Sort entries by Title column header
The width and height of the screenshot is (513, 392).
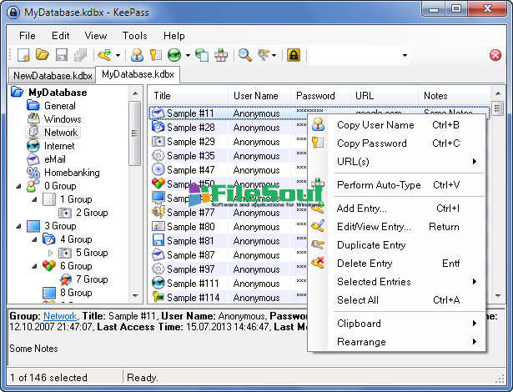click(x=189, y=96)
